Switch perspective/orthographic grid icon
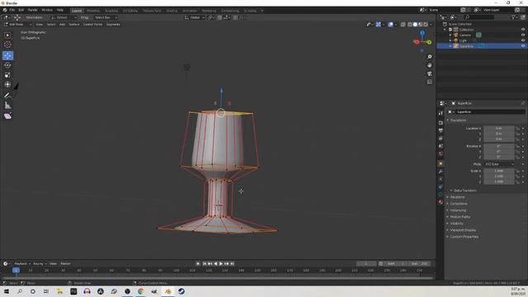The image size is (528, 297). pos(429,82)
